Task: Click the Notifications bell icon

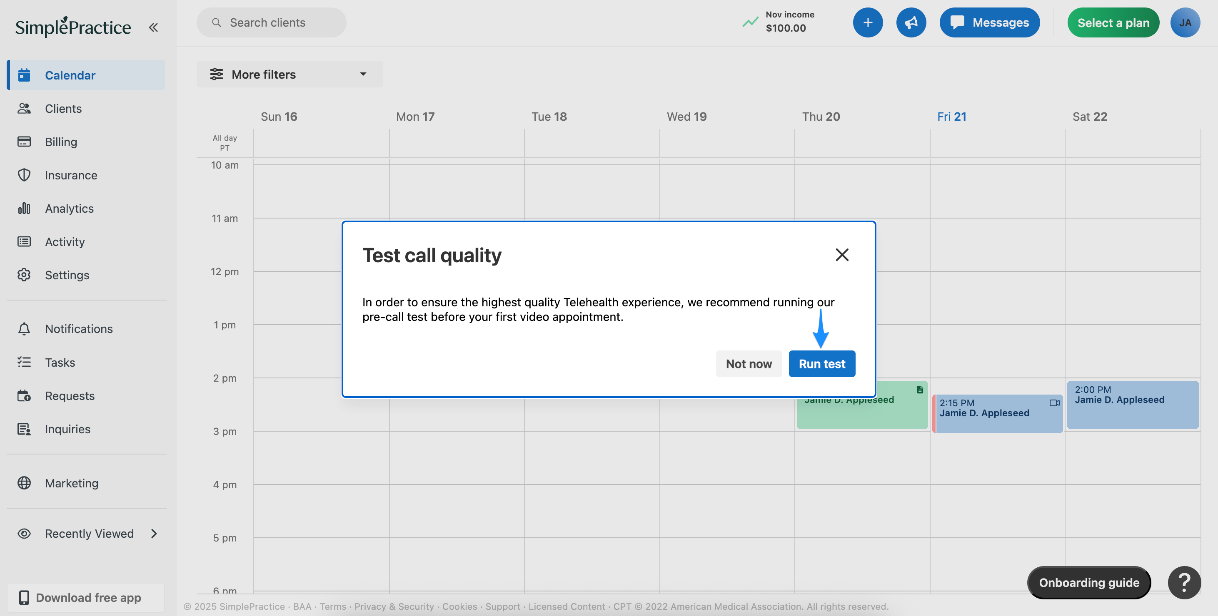Action: [x=24, y=329]
